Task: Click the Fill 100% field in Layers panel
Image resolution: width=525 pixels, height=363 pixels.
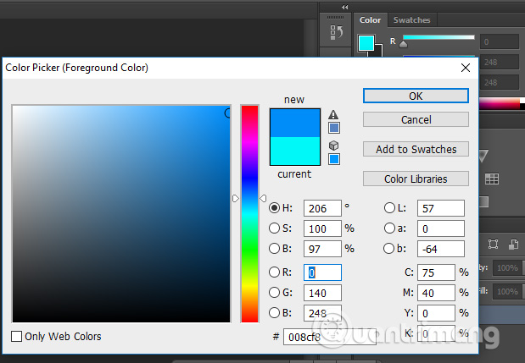Action: (508, 292)
